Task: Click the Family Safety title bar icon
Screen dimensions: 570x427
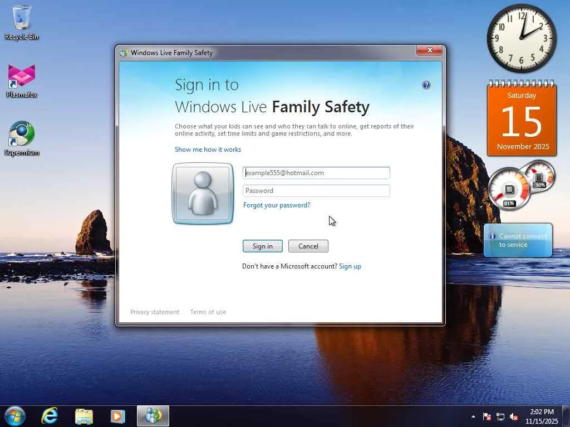Action: 124,53
